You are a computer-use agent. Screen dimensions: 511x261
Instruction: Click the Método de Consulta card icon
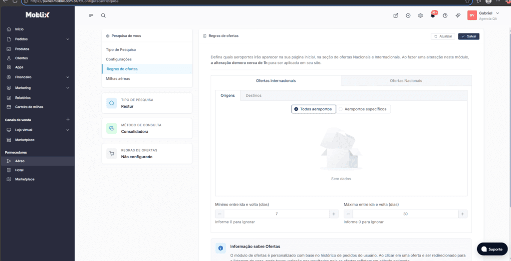click(111, 128)
